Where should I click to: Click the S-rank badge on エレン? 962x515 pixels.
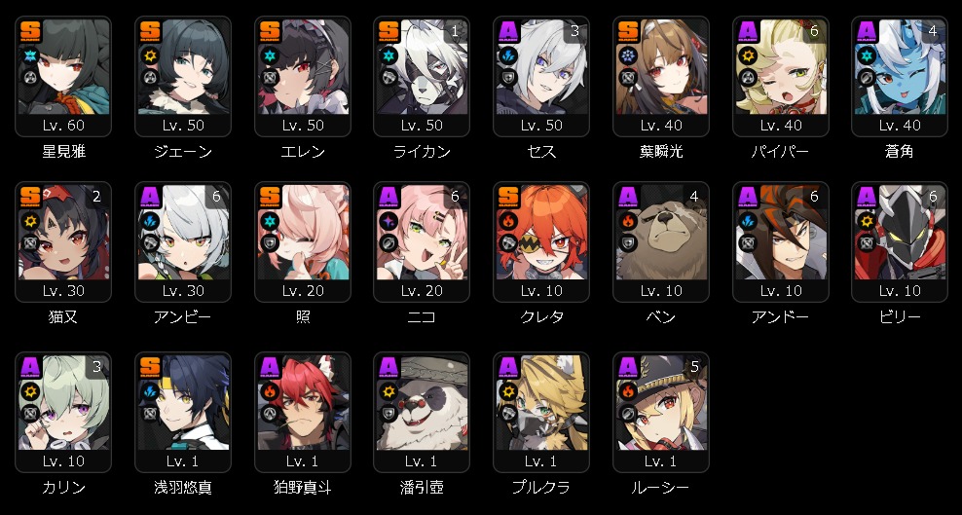[270, 30]
